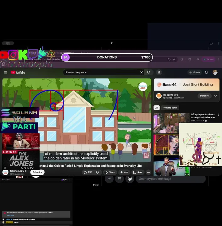Subscribe to Science ABC channel
Viewport: 222px width, 226px height.
(x=37, y=172)
